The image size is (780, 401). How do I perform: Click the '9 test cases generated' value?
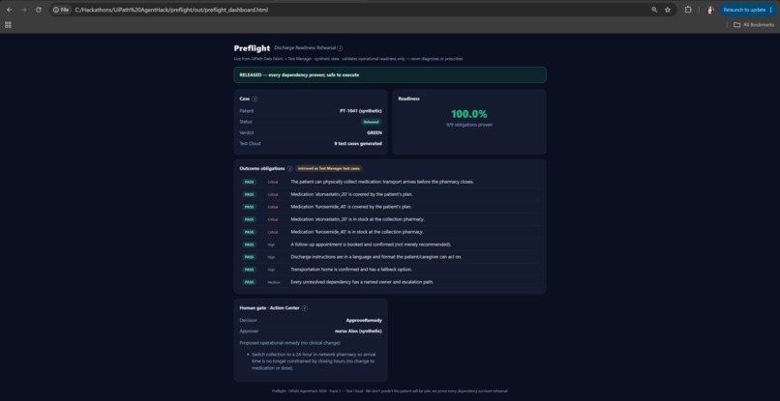pyautogui.click(x=358, y=144)
